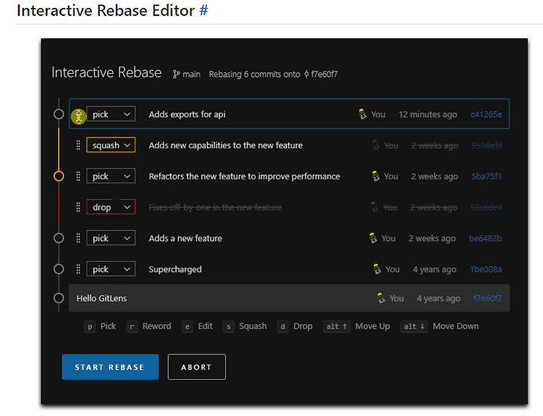This screenshot has width=543, height=416.
Task: Click the graph node circle for Supercharged
Action: pyautogui.click(x=59, y=269)
